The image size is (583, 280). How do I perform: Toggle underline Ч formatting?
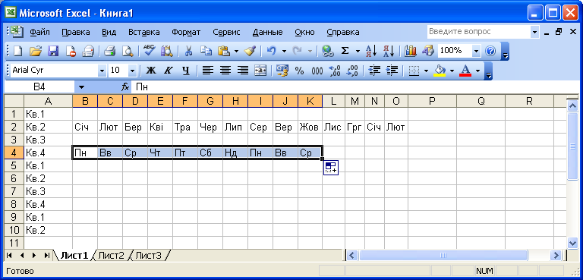[186, 71]
